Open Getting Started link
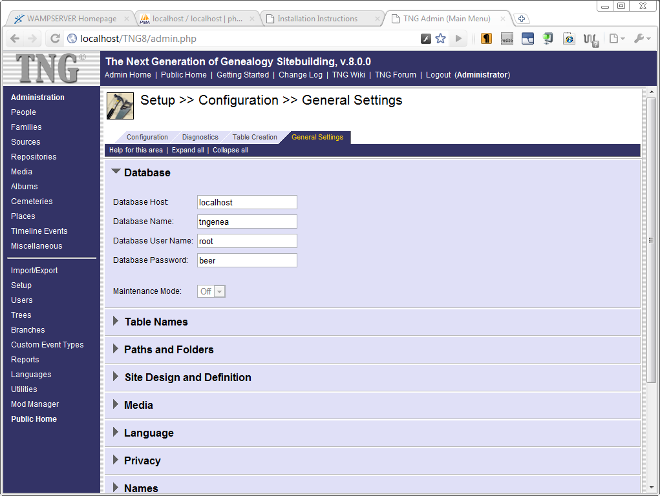The height and width of the screenshot is (496, 660). point(243,75)
